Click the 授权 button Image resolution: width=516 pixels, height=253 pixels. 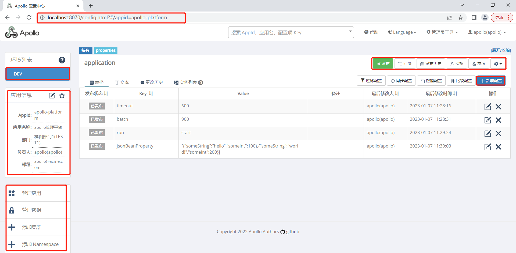pyautogui.click(x=457, y=64)
